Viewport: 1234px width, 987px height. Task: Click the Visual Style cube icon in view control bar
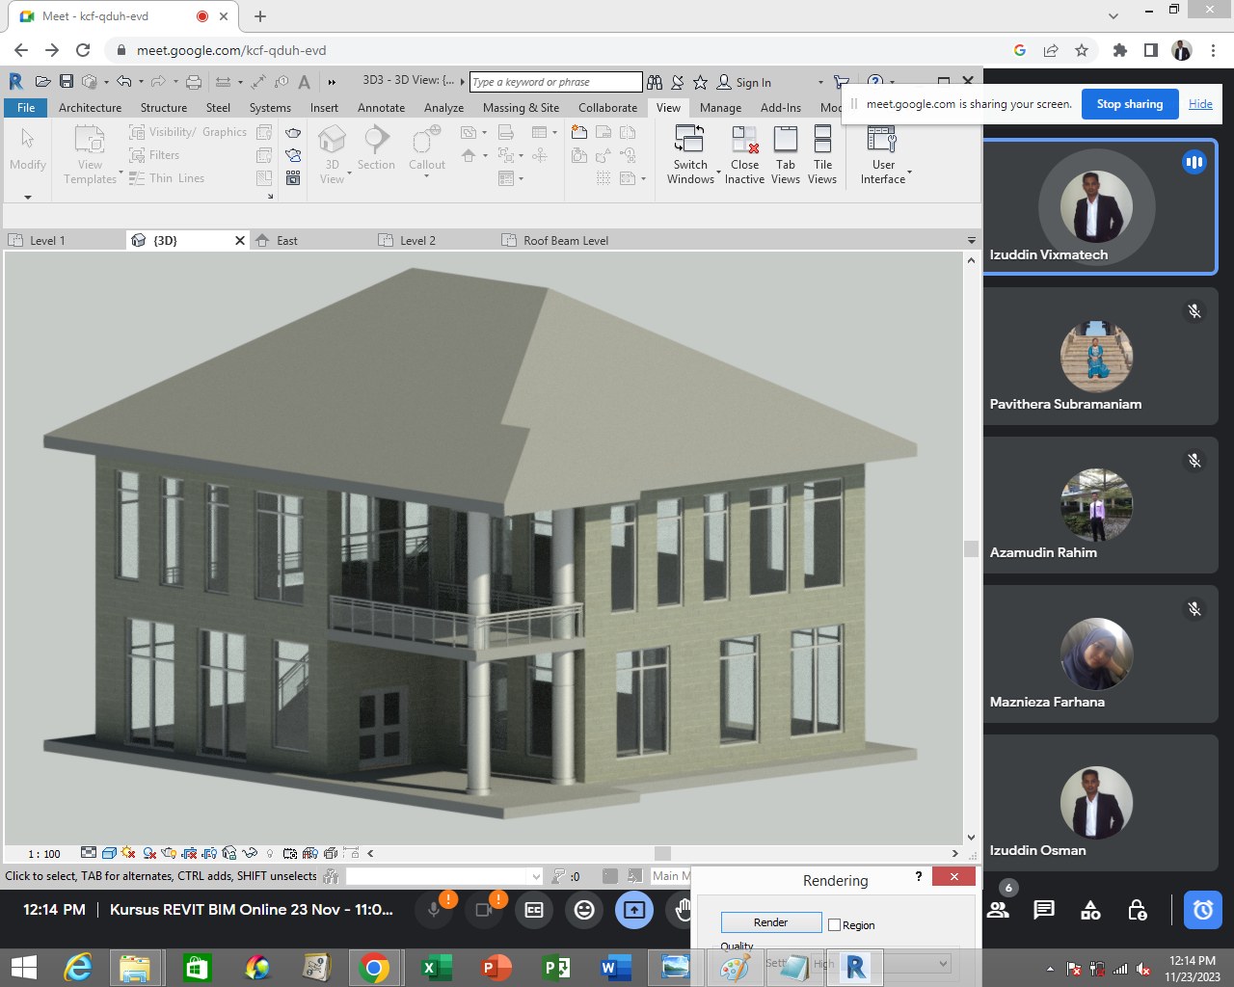[109, 853]
